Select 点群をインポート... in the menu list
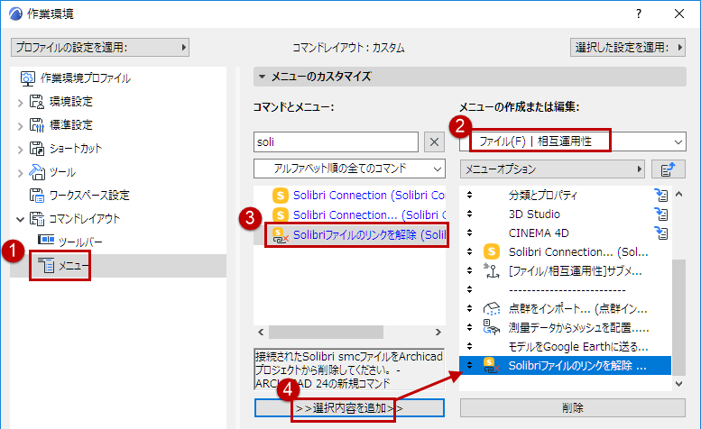The height and width of the screenshot is (429, 701). 577,309
